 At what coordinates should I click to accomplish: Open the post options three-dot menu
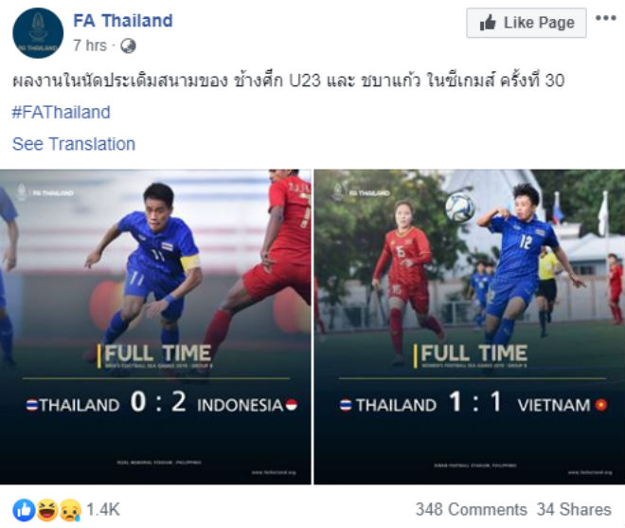click(x=606, y=18)
